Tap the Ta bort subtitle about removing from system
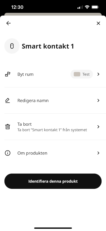 click(52, 130)
